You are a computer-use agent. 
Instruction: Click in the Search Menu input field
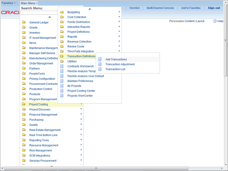pos(39,13)
